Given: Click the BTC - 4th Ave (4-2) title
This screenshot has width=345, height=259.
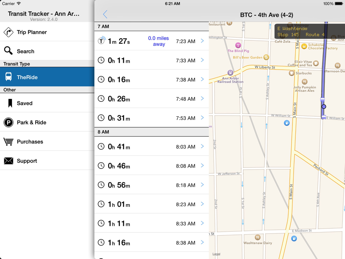Looking at the screenshot, I should click(266, 15).
